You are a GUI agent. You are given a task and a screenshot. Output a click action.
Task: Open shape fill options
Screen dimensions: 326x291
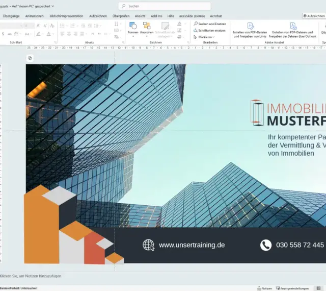pyautogui.click(x=181, y=24)
